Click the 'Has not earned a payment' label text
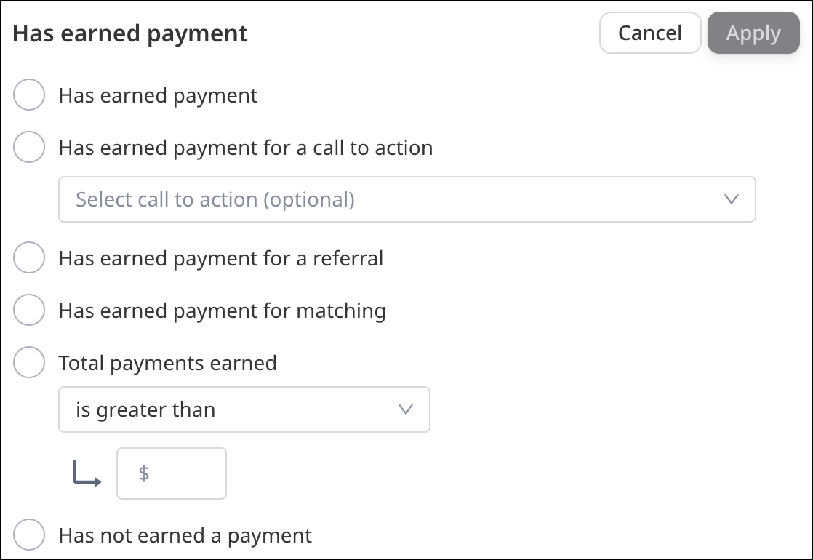 click(185, 536)
